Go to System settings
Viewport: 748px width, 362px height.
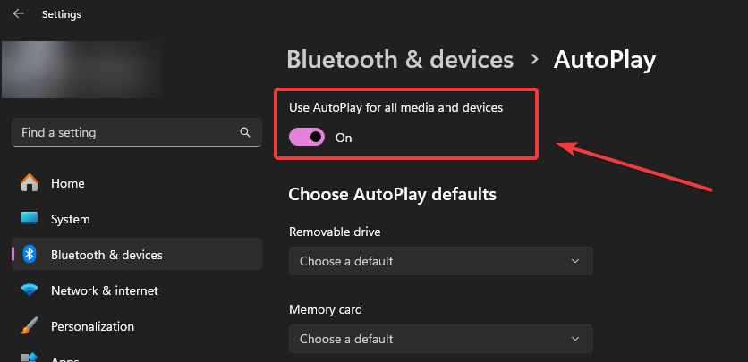[71, 219]
